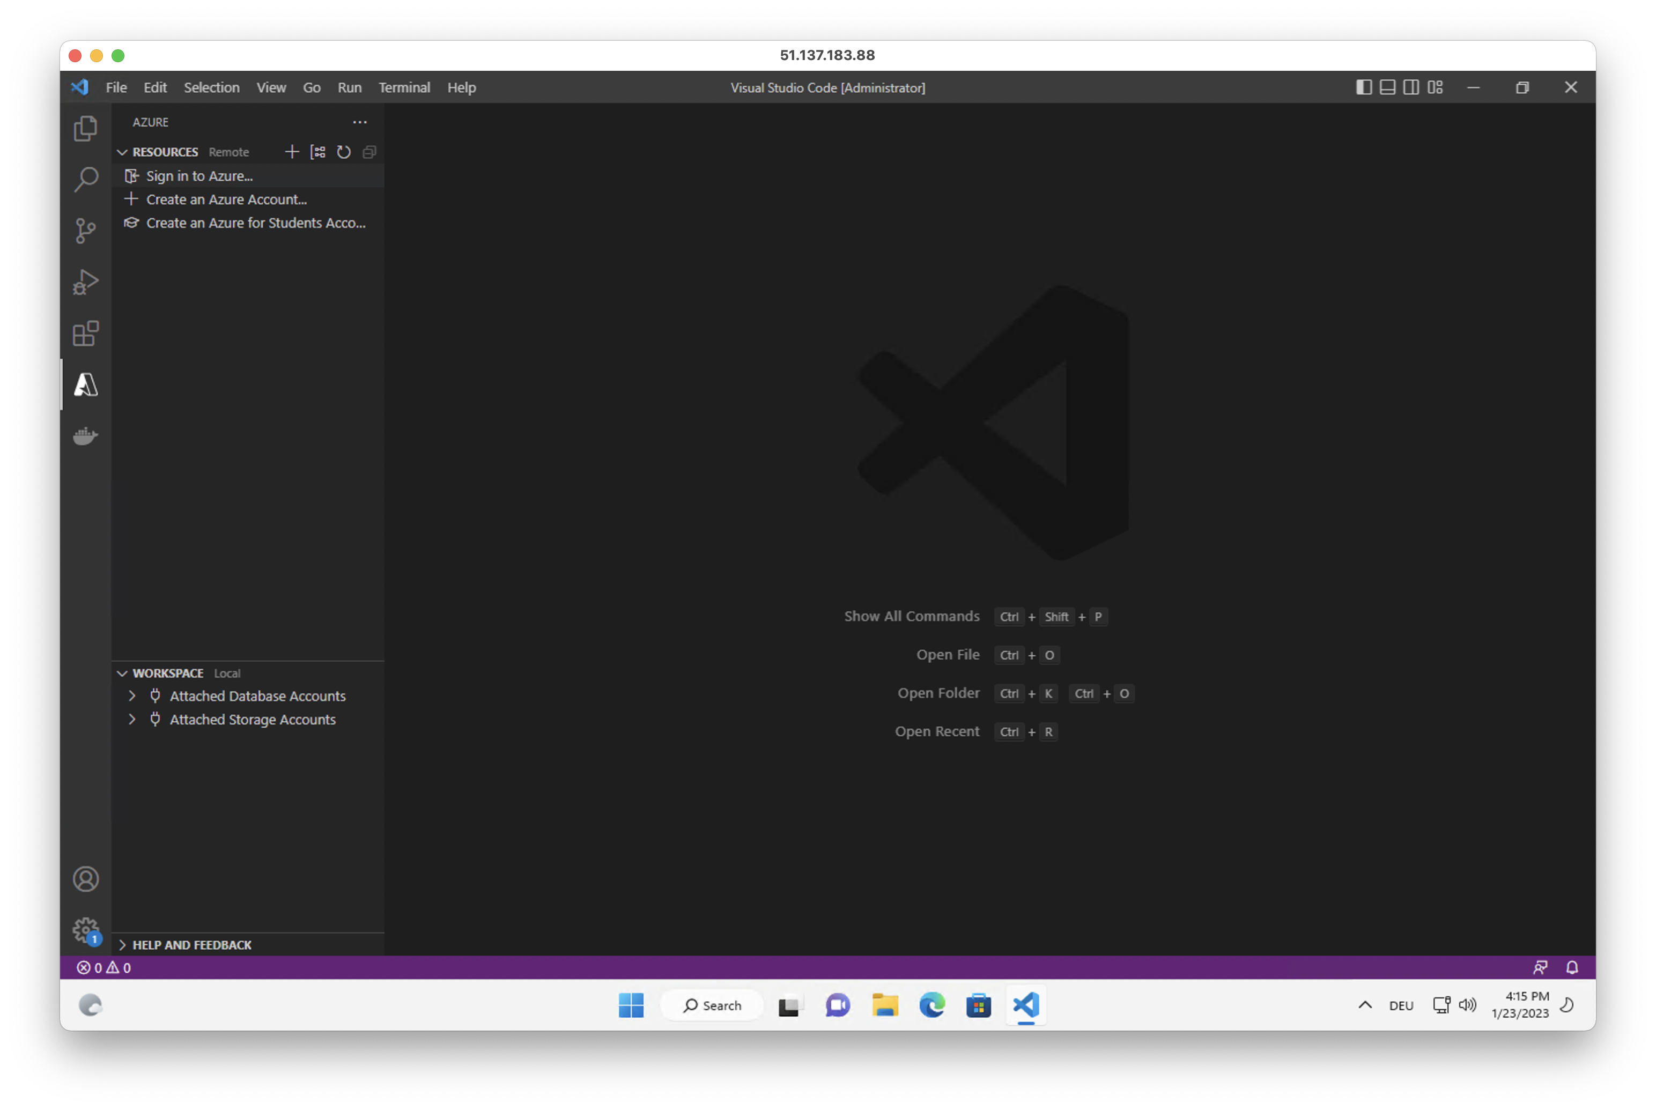Toggle the bottom Panel layout button

(x=1388, y=87)
